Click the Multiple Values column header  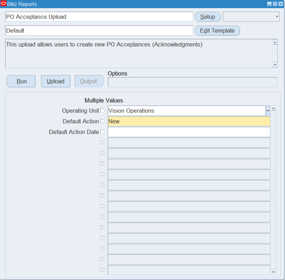[x=104, y=101]
